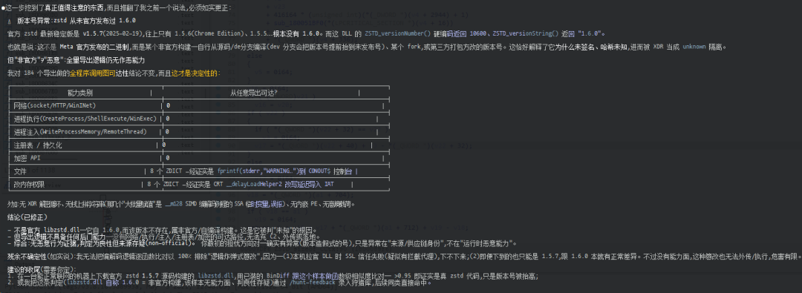Click the word 'BinDiff' in suggestion 1

click(278, 276)
